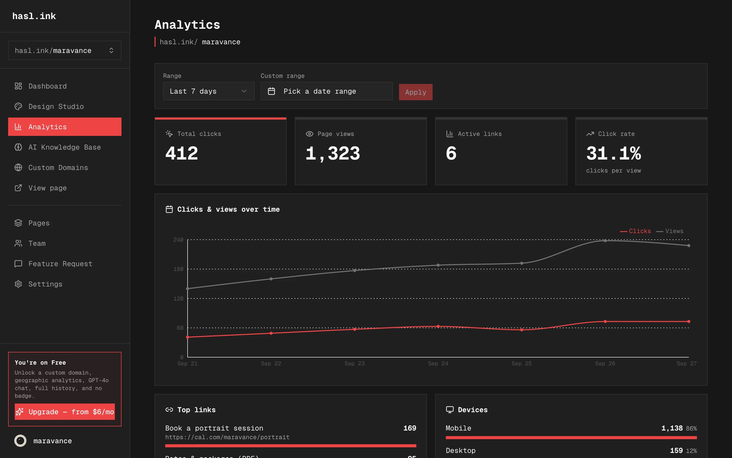Screen dimensions: 732x458
Task: Click the chevron arrow in Range select
Action: (244, 91)
